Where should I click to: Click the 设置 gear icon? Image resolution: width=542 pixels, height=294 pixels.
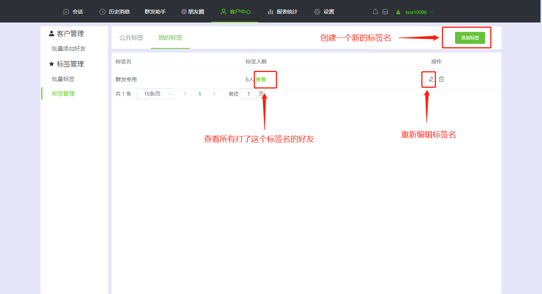click(x=317, y=11)
